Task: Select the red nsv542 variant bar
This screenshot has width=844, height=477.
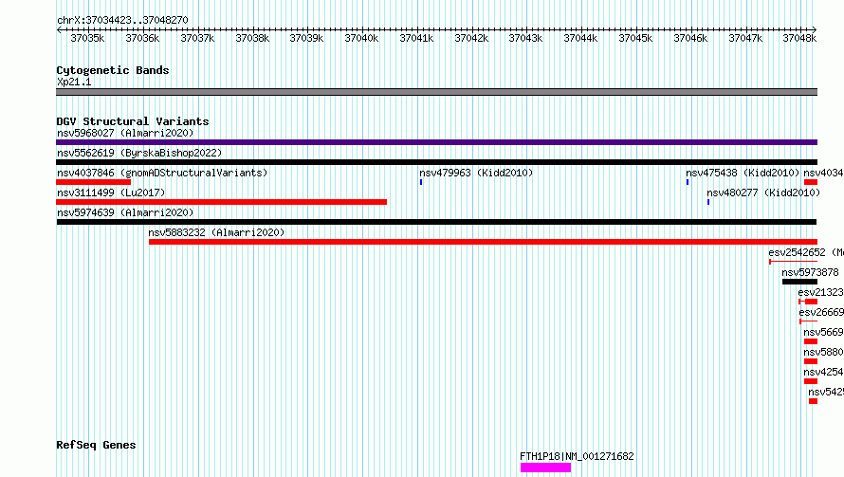Action: tap(813, 401)
